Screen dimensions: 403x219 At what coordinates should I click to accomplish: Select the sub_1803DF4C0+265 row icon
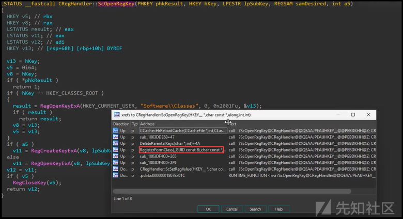tap(116, 156)
